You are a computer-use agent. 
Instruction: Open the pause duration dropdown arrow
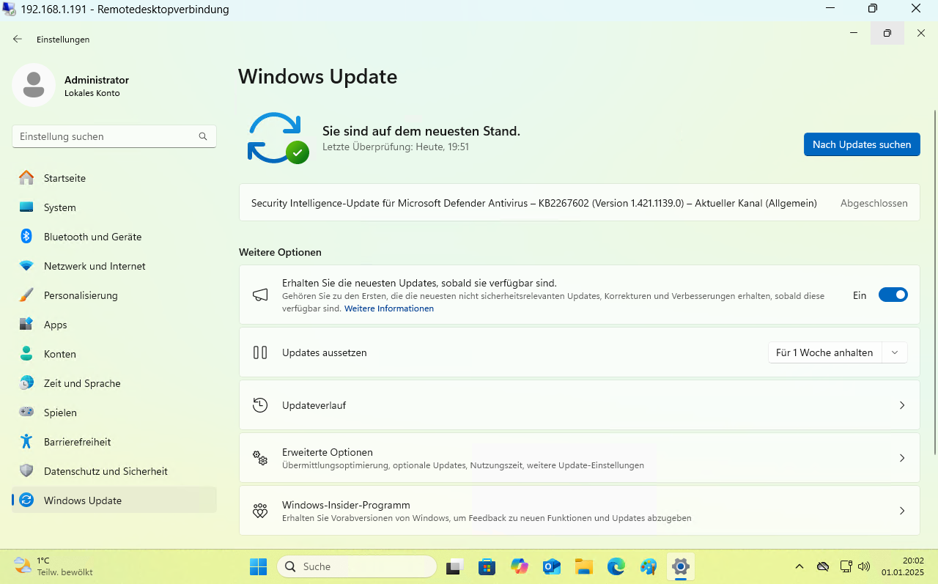[895, 352]
